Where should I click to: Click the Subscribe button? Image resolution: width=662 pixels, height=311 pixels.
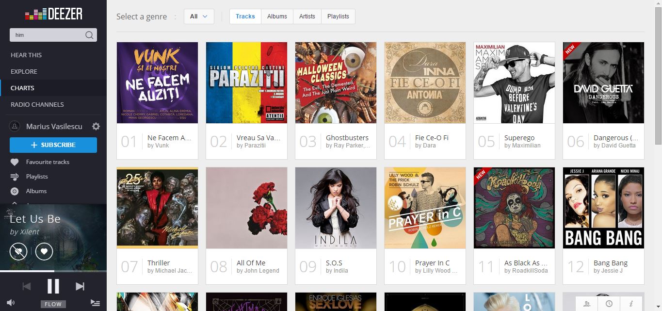tap(53, 145)
